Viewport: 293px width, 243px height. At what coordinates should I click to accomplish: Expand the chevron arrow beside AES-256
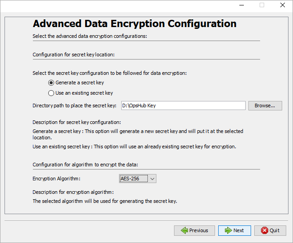[152, 179]
